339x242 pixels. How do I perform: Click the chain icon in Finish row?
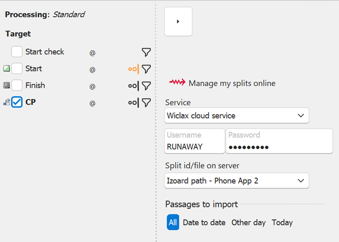pyautogui.click(x=133, y=85)
